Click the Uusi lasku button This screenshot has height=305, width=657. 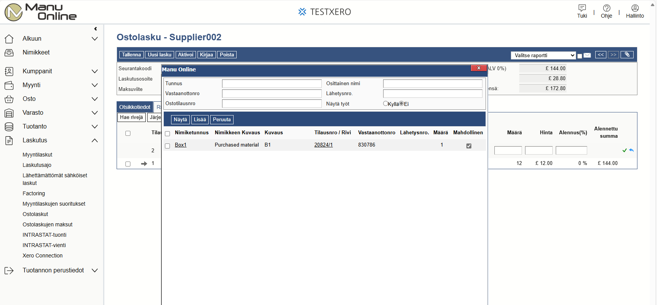160,55
